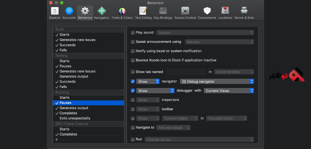Viewport: 311px width, 149px height.
Task: Open the Current Editor dropdown
Action: coord(180,118)
